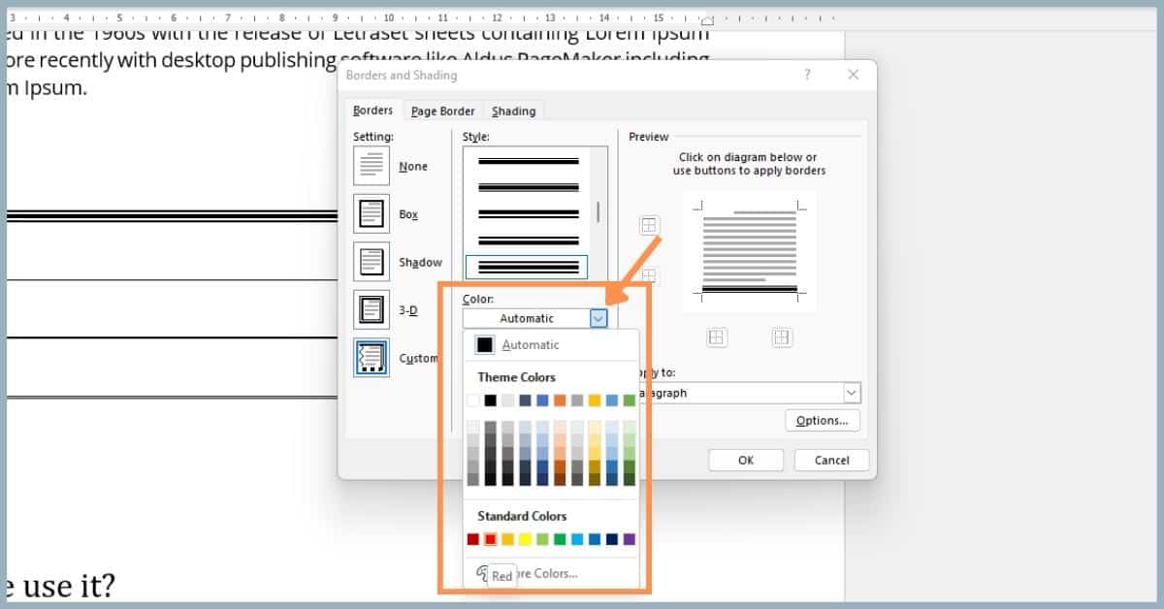
Task: Confirm borders with the OK button
Action: pos(745,460)
